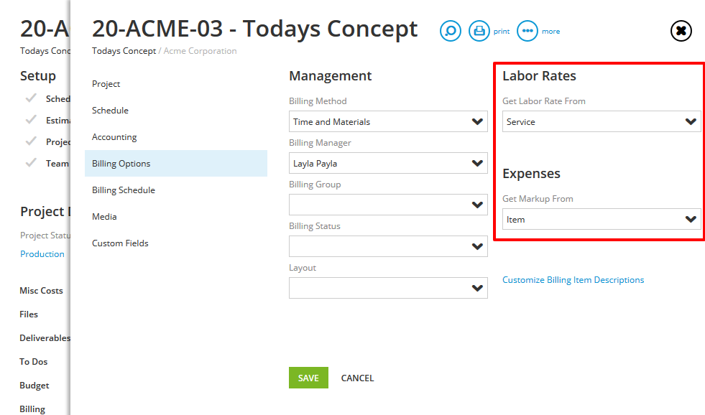
Task: Open the Layout dropdown
Action: 388,288
